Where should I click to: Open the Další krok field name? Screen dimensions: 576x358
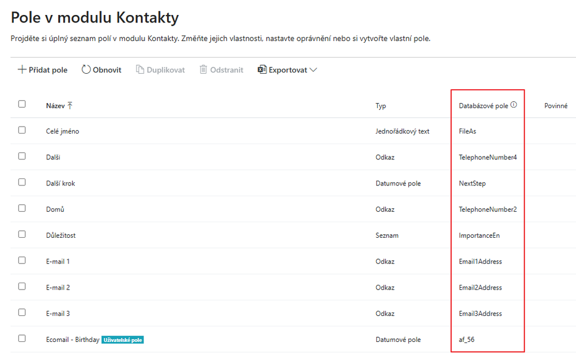coord(60,183)
